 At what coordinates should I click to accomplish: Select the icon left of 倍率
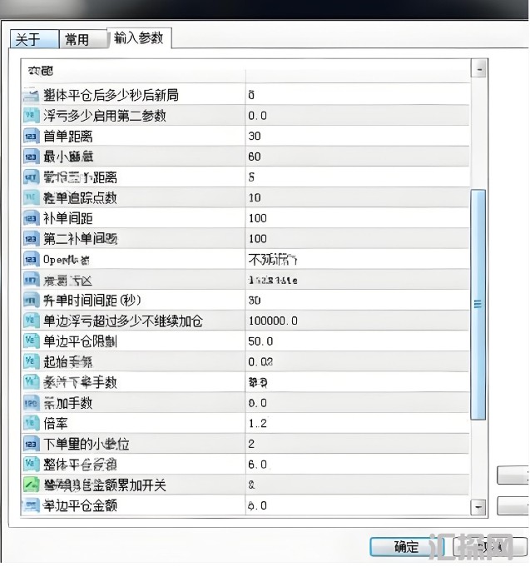tap(31, 423)
